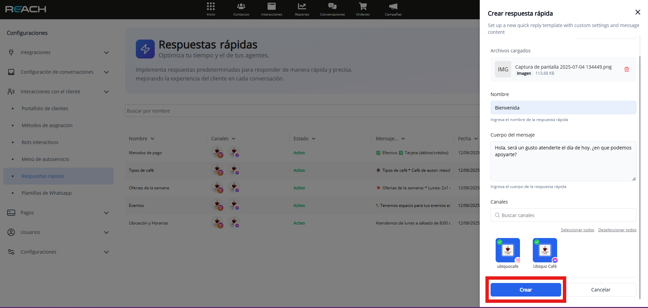
Task: Open the Estado column dropdown
Action: click(x=314, y=139)
